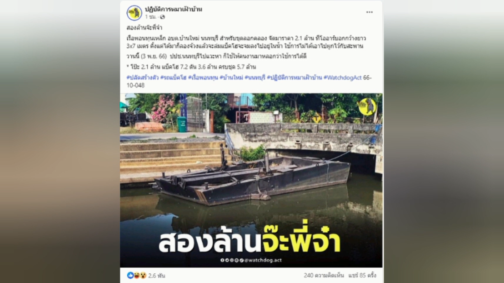Image resolution: width=504 pixels, height=283 pixels.
Task: Click the Wow surprised reaction icon
Action: pos(143,275)
